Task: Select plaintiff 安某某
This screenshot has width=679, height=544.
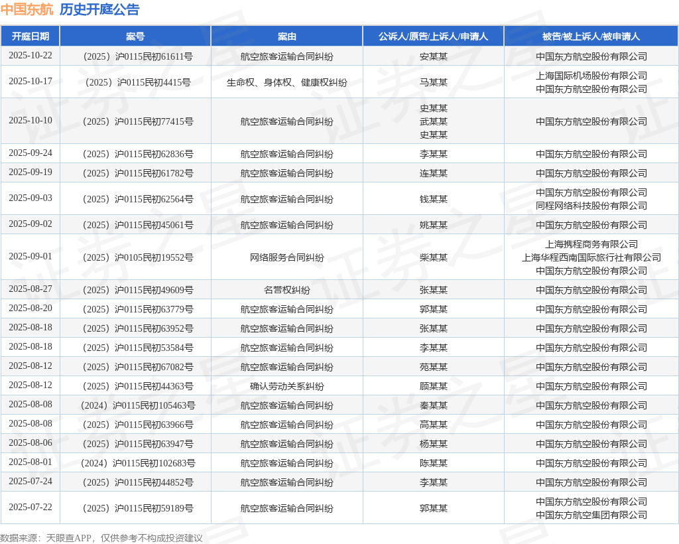Action: 433,57
